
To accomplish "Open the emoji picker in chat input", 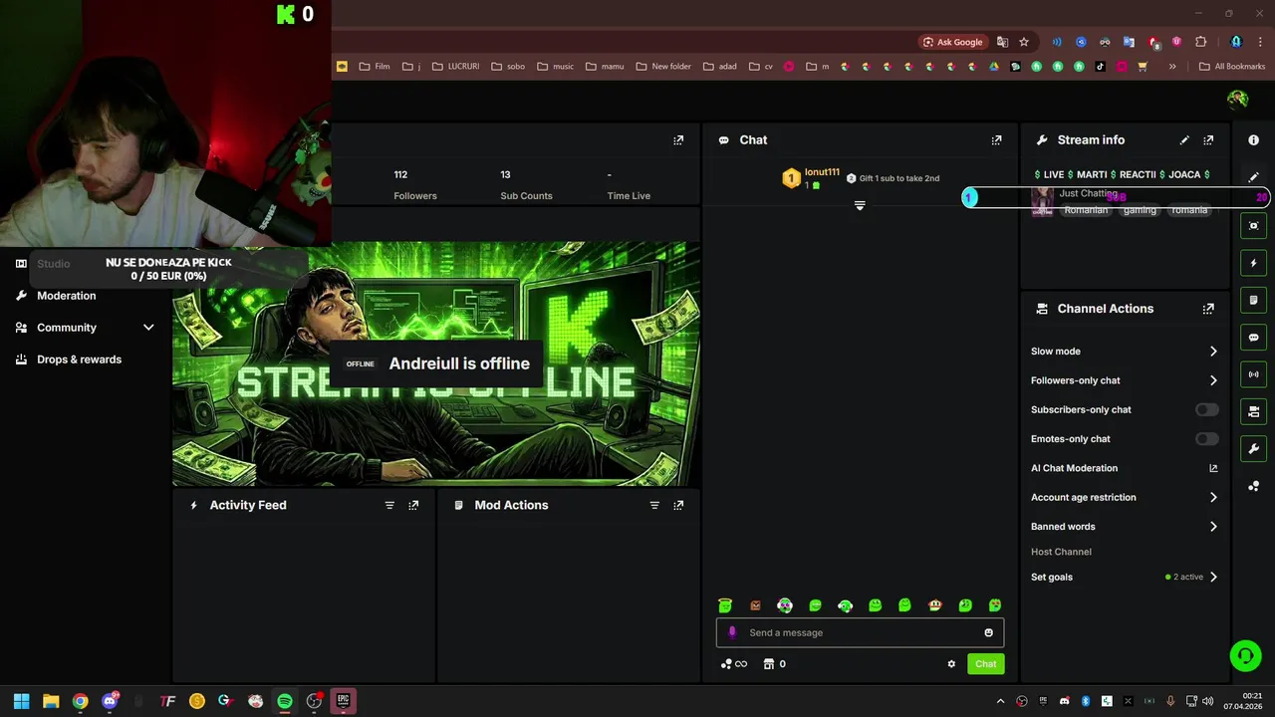I will tap(988, 632).
